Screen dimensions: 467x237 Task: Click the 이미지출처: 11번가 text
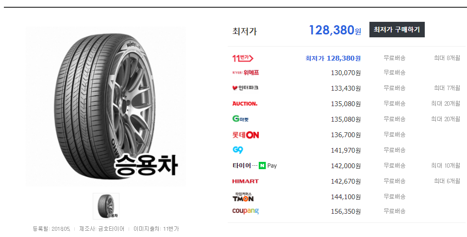tap(156, 229)
